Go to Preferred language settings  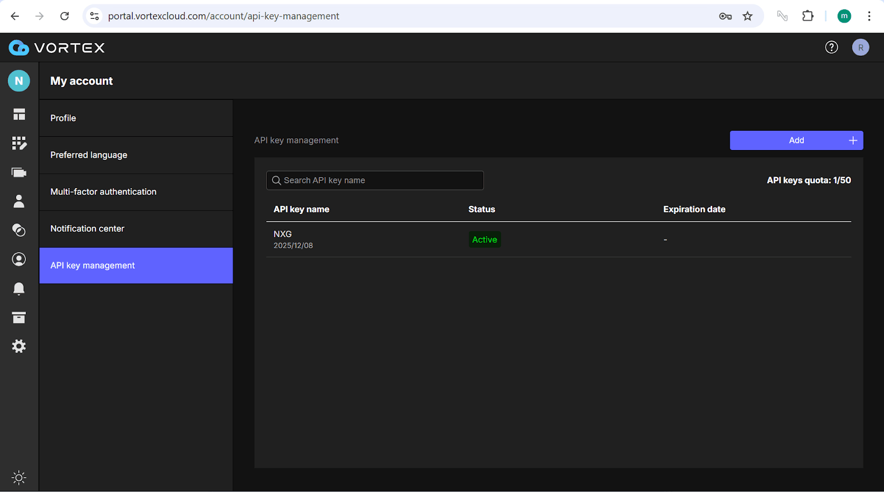pyautogui.click(x=136, y=155)
